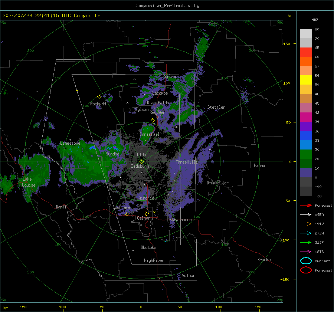Click the Drumheller town label
This screenshot has width=334, height=312.
(217, 183)
